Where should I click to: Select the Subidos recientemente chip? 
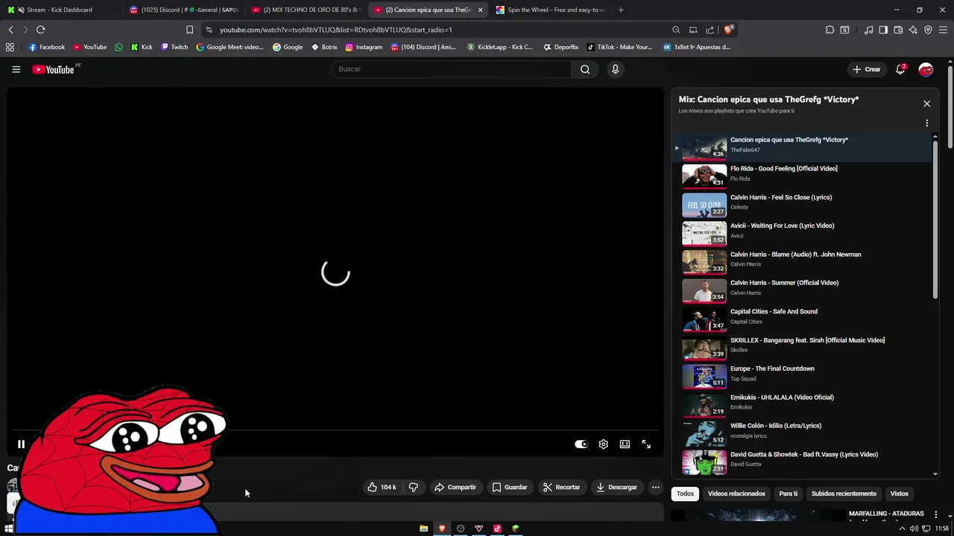pos(844,494)
